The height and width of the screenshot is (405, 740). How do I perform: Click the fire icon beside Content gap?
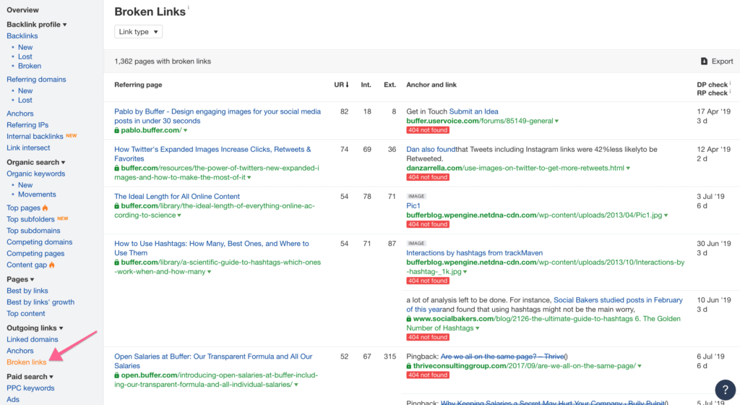pyautogui.click(x=51, y=265)
